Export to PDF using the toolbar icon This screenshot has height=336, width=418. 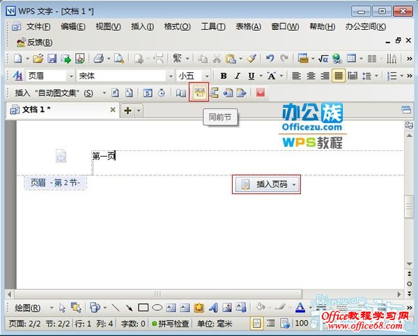[80, 58]
